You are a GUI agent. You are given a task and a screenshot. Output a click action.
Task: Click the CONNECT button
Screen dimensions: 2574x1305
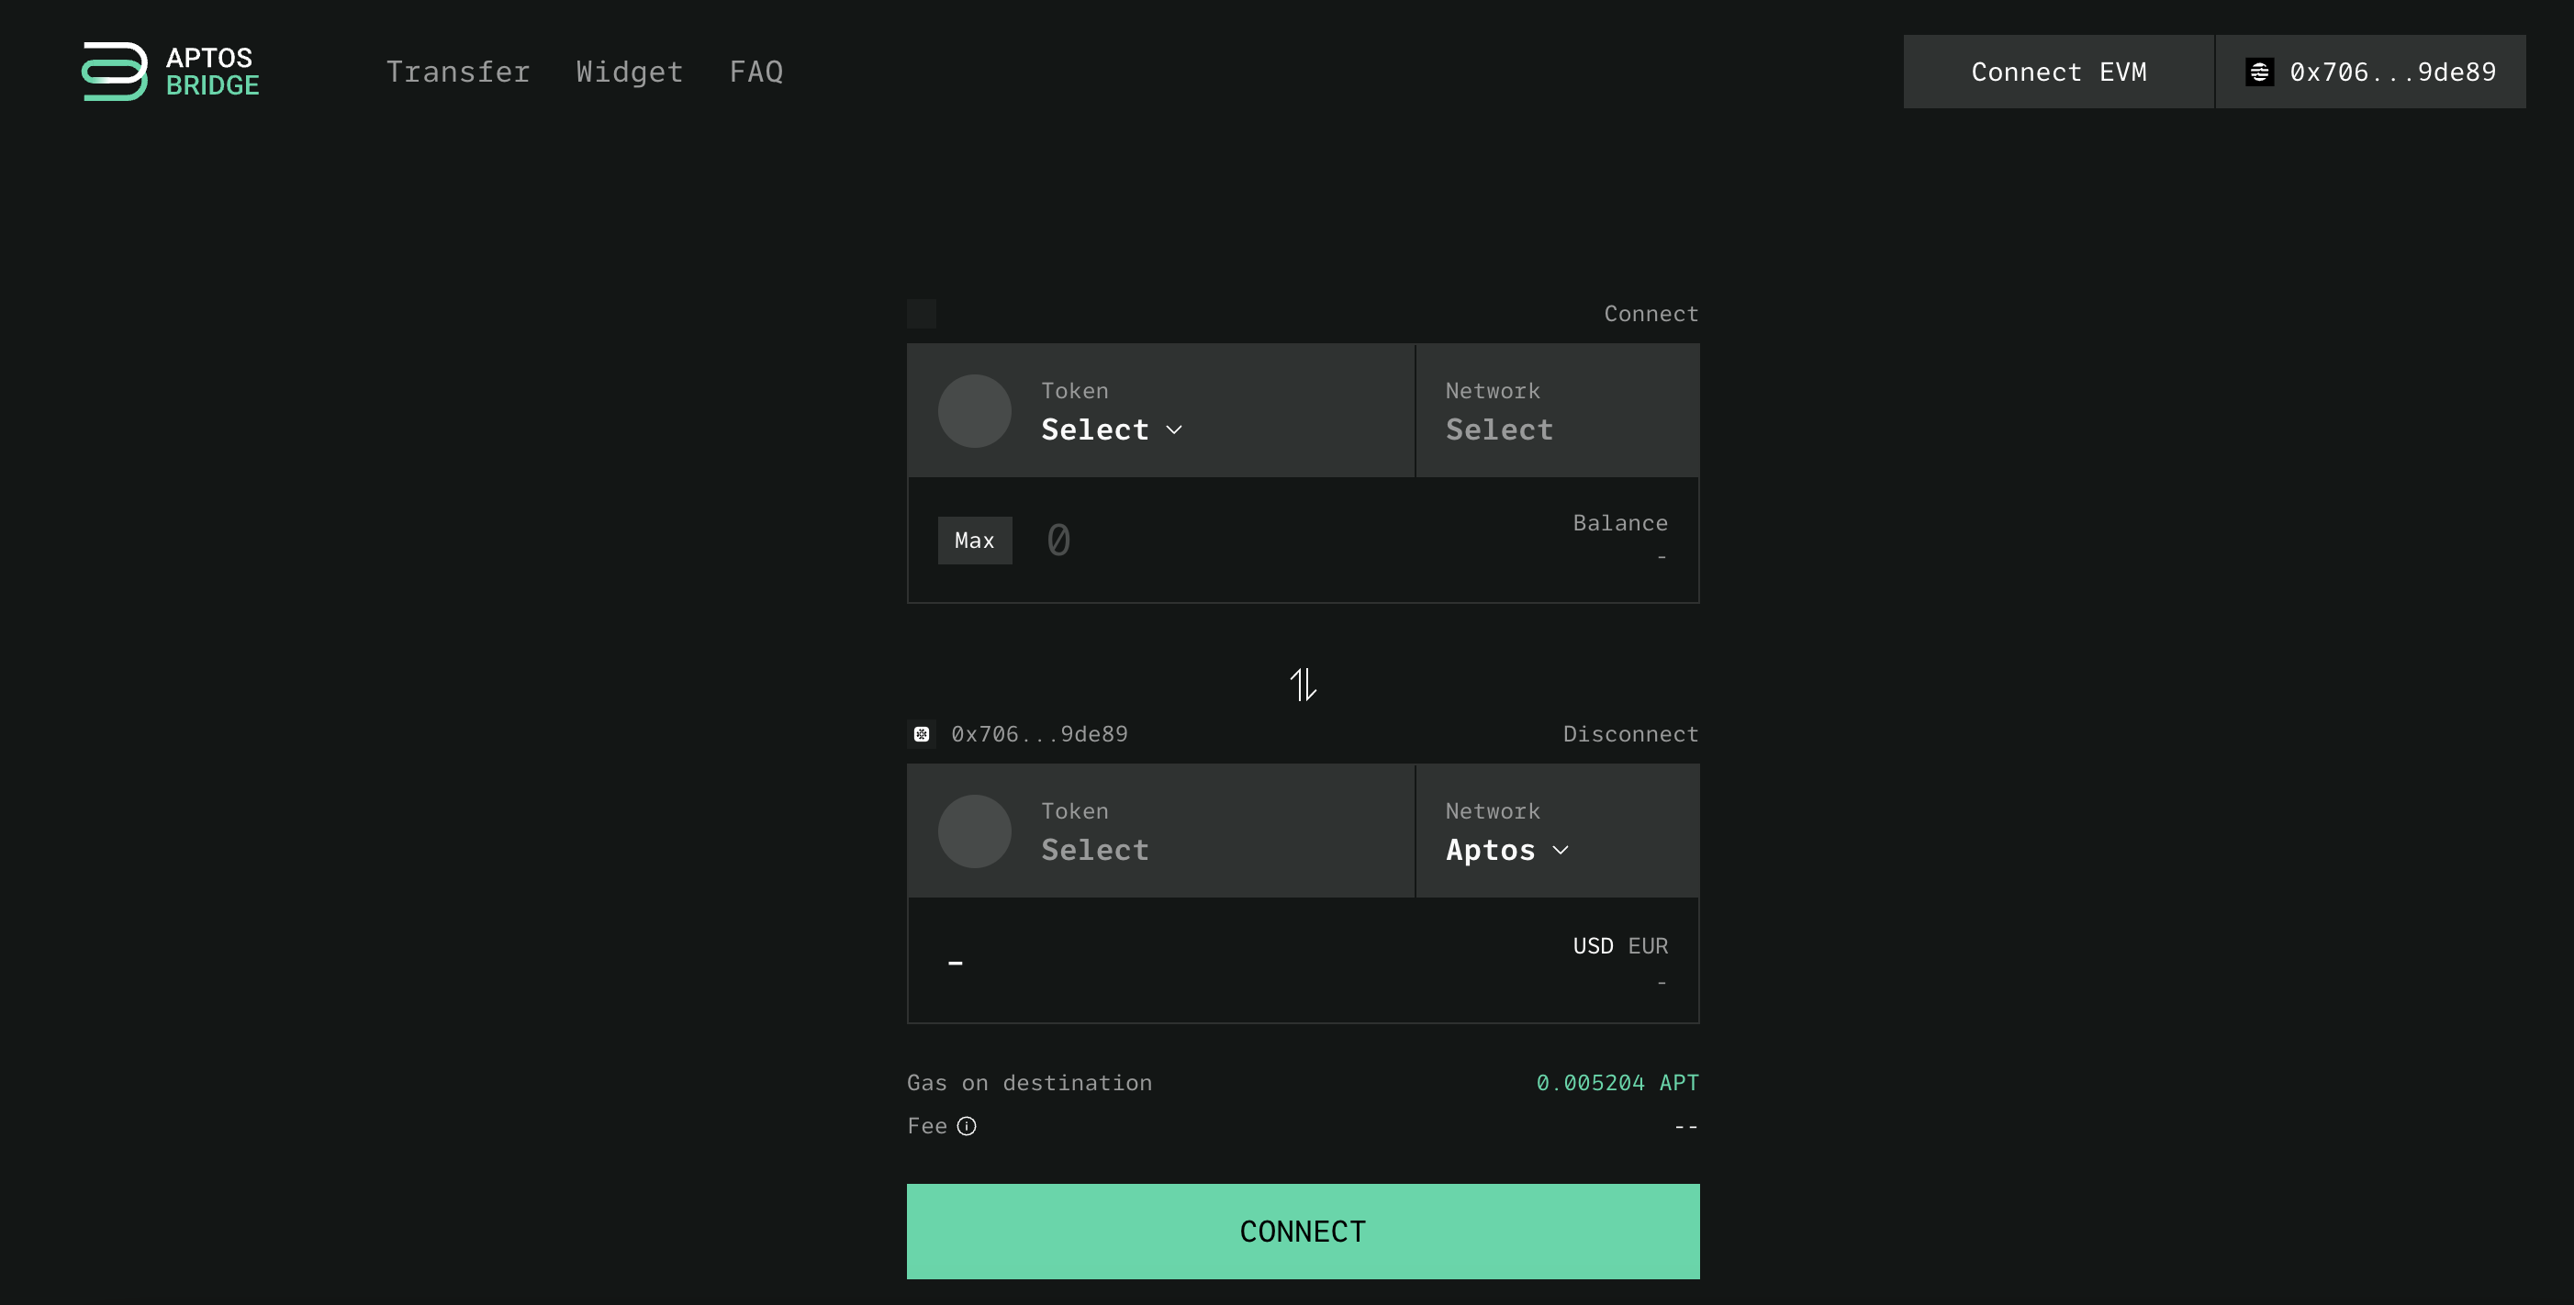click(x=1304, y=1232)
